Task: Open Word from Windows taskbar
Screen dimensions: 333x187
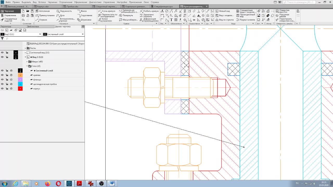Action: tap(112, 184)
